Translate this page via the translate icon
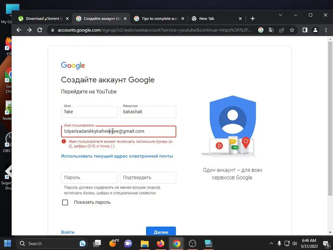 pyautogui.click(x=271, y=30)
